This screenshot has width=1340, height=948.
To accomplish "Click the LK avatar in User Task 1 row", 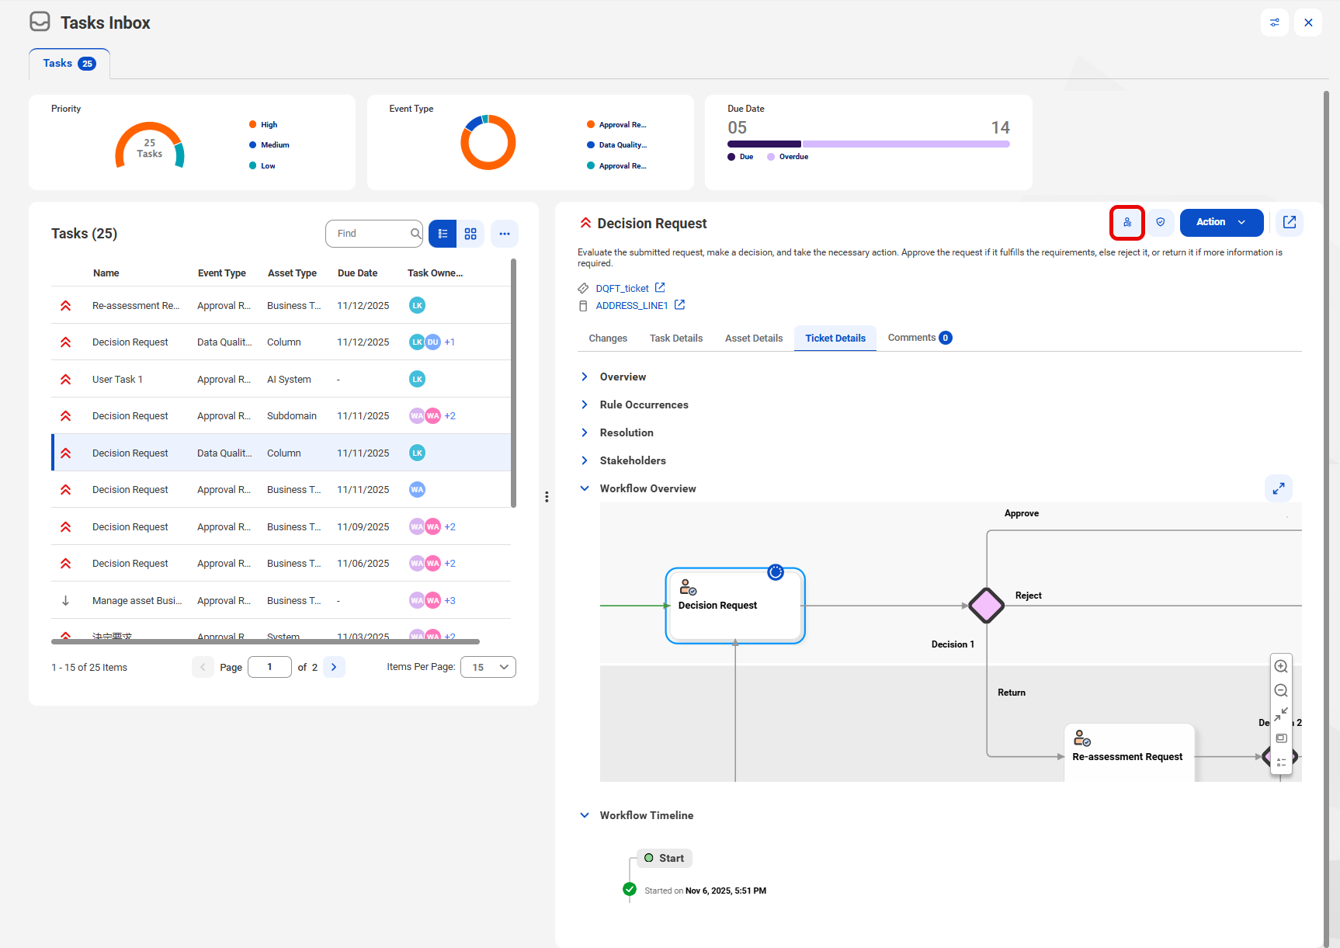I will point(418,380).
